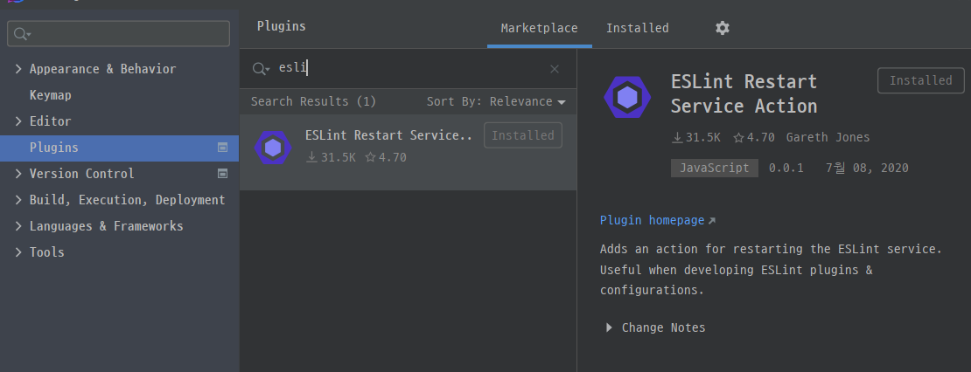This screenshot has height=372, width=971.
Task: Expand the Tools settings group
Action: point(18,252)
